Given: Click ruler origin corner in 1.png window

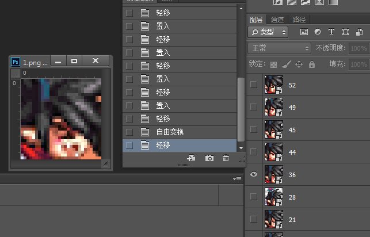Looking at the screenshot, I should tap(16, 74).
